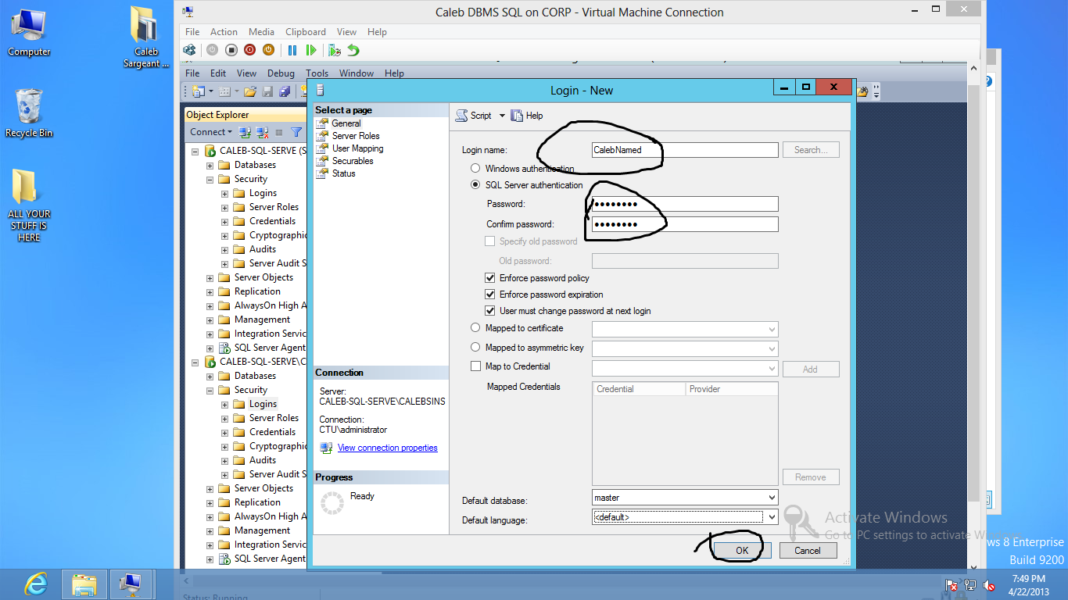This screenshot has width=1068, height=600.
Task: Click the Password input field
Action: pos(685,204)
